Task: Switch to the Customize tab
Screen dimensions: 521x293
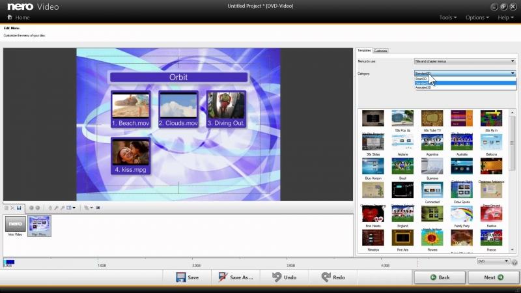Action: 380,51
